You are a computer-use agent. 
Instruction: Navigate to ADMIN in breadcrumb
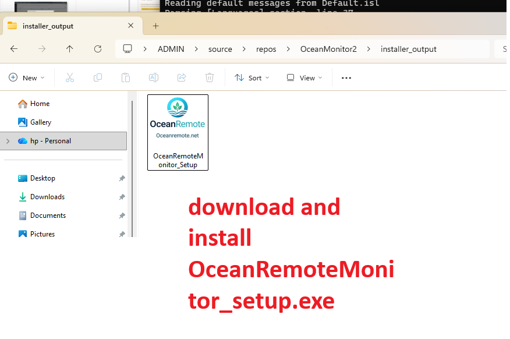point(171,49)
